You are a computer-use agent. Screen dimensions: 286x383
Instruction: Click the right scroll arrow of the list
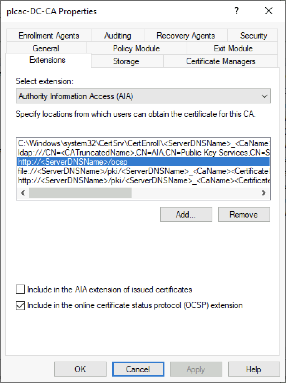pyautogui.click(x=264, y=193)
